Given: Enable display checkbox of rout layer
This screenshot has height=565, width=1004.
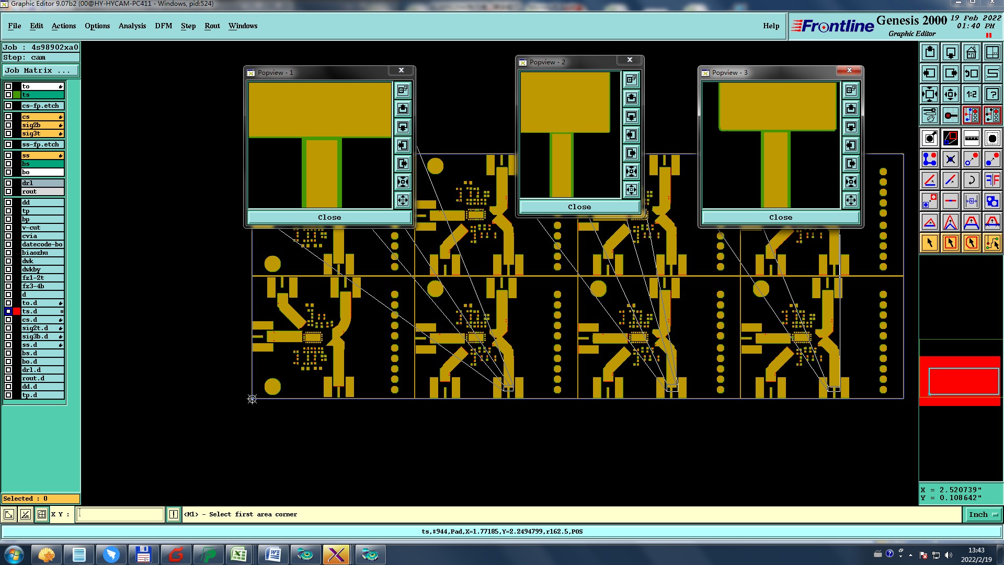Looking at the screenshot, I should click(8, 191).
